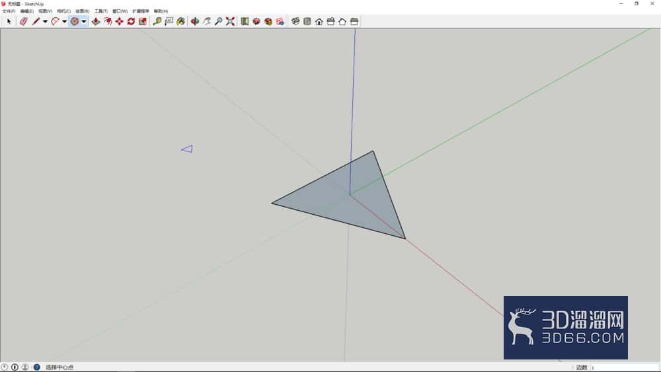
Task: Select the active Polygon shape tool
Action: [x=75, y=22]
